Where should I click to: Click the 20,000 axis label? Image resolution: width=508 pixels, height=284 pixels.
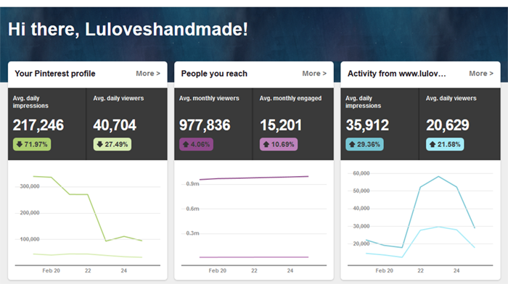pyautogui.click(x=361, y=243)
